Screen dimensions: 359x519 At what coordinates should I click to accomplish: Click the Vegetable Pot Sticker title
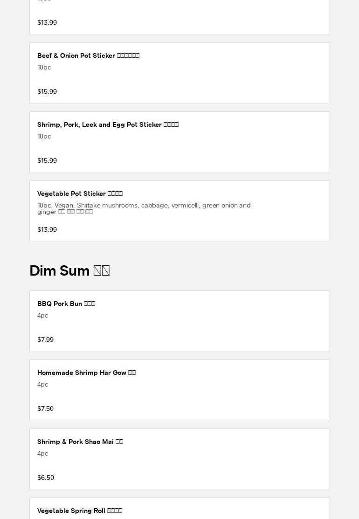coord(80,194)
